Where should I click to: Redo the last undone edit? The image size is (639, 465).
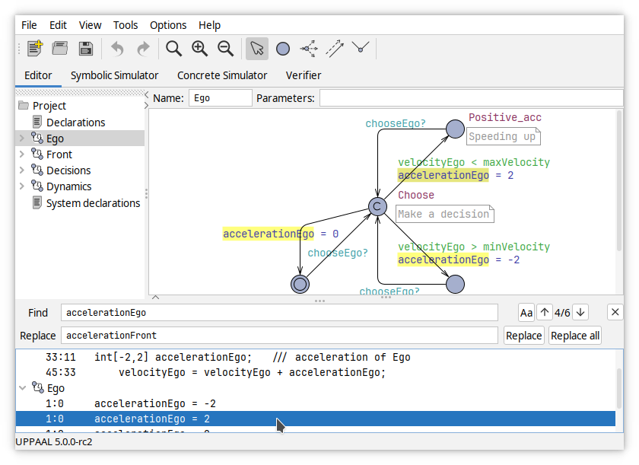point(143,49)
